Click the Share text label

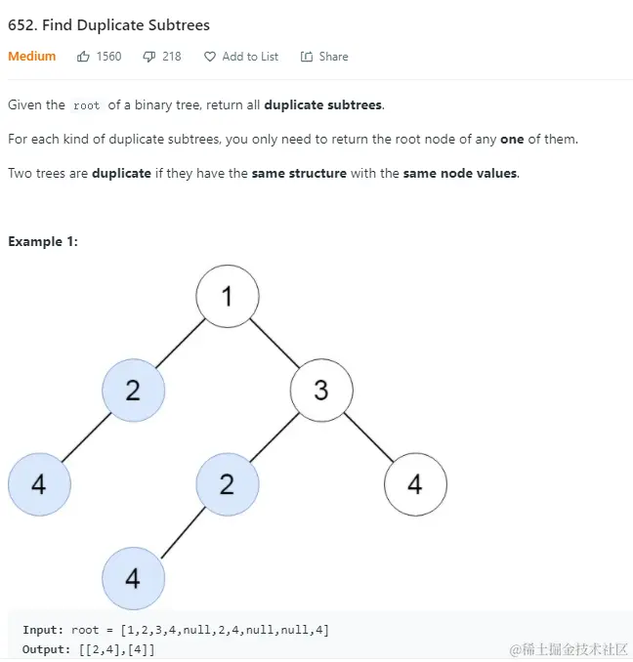(333, 57)
